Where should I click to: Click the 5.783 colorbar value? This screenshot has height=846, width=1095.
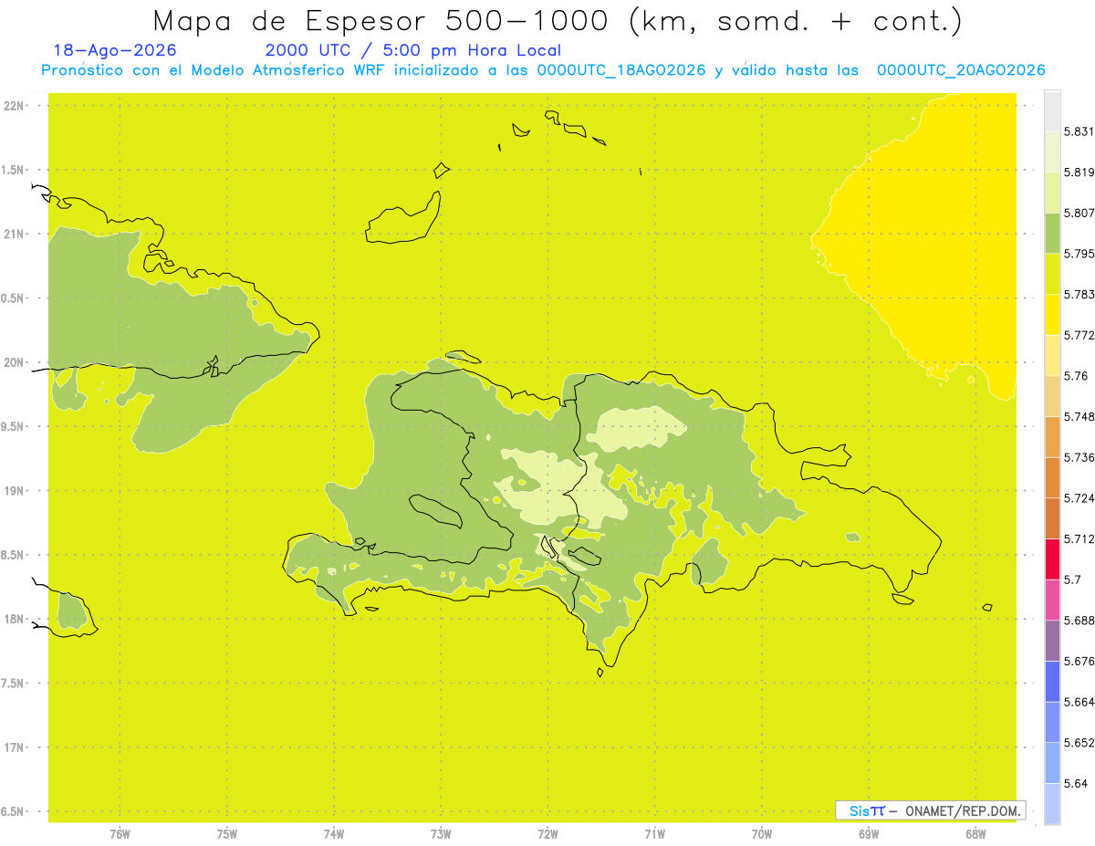(x=1079, y=294)
